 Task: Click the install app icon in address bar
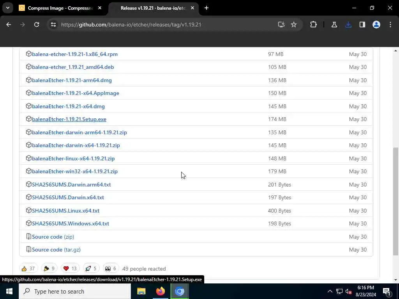[281, 25]
